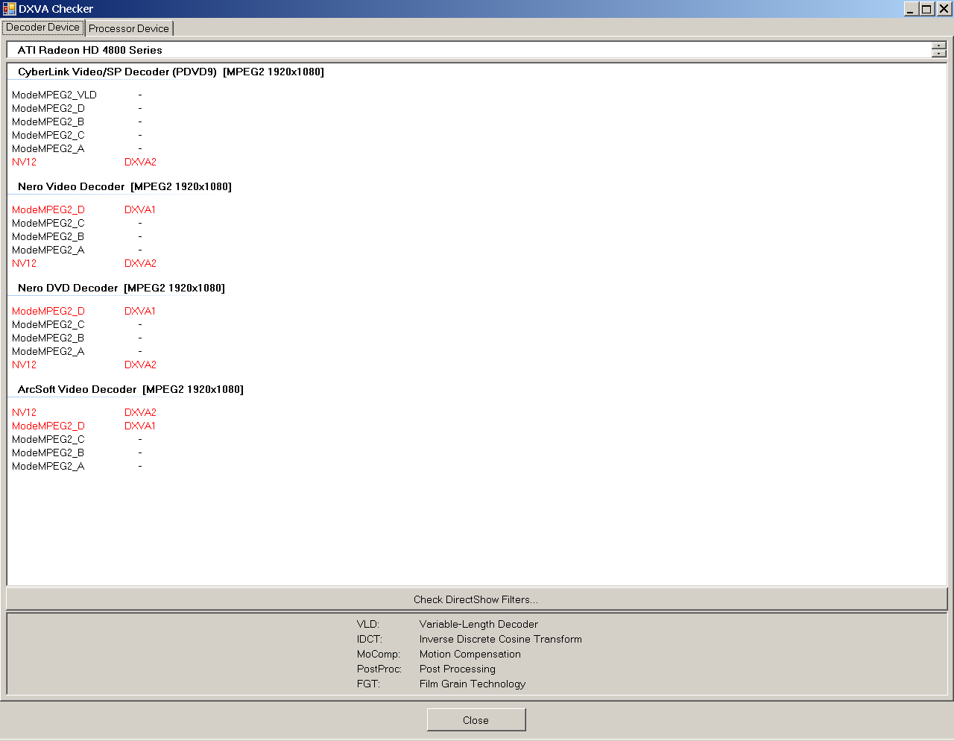Image resolution: width=954 pixels, height=741 pixels.
Task: Minimize the DXVA Checker window
Action: click(x=911, y=9)
